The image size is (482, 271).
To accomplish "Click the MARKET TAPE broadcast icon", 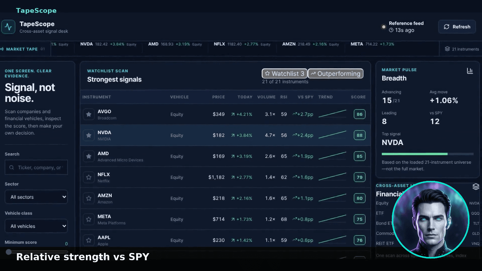I will point(2,49).
